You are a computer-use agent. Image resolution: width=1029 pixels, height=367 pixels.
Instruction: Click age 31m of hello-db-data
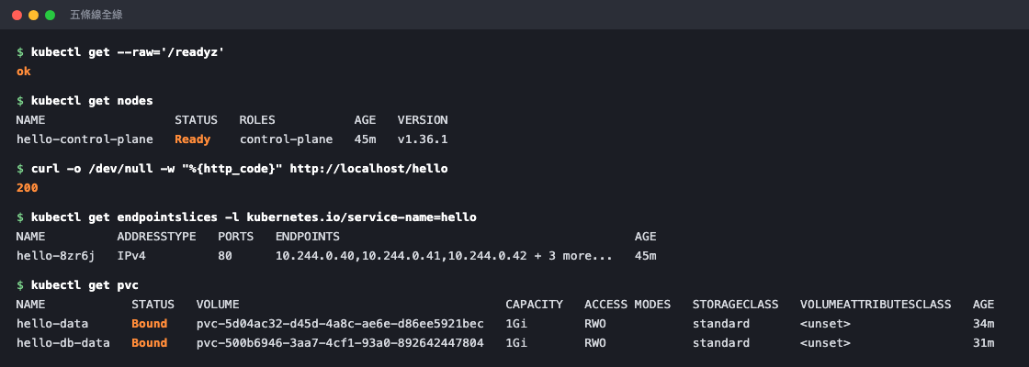984,343
